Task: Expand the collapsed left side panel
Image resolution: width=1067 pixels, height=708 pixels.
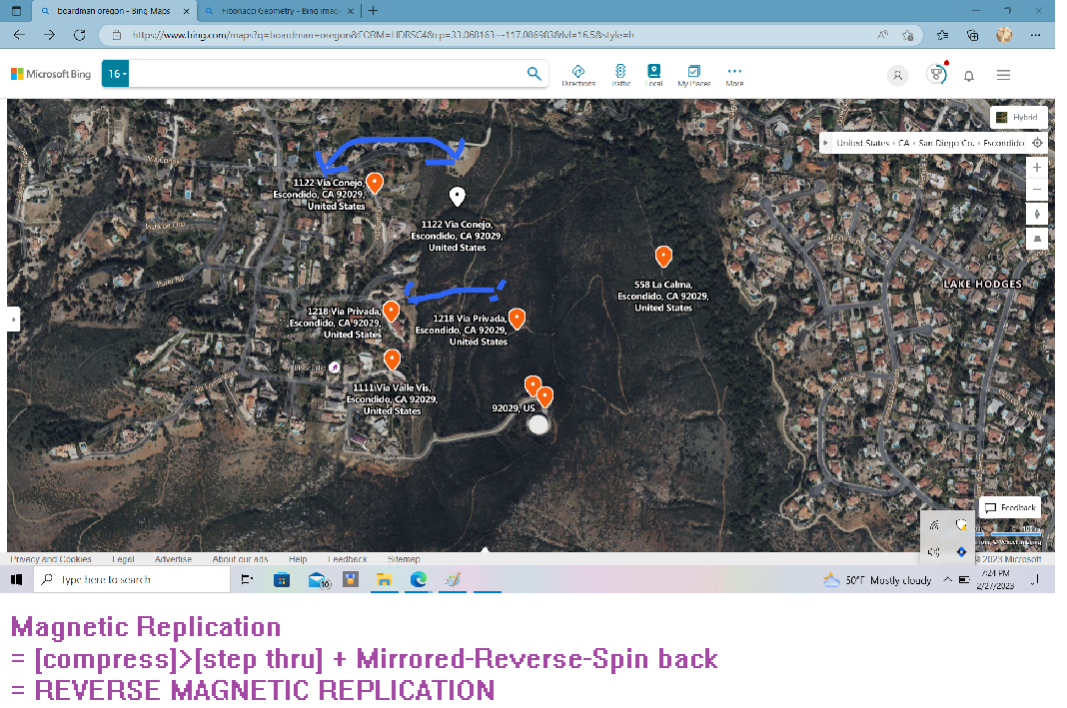Action: click(13, 319)
